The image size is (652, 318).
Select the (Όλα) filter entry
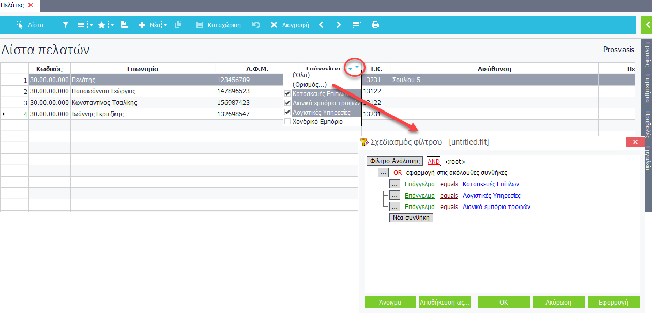(x=301, y=75)
